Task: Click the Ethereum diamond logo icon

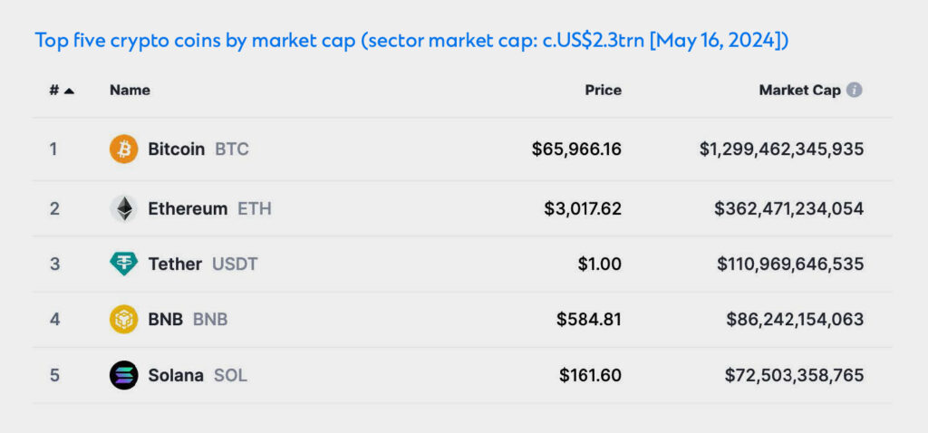Action: [123, 208]
